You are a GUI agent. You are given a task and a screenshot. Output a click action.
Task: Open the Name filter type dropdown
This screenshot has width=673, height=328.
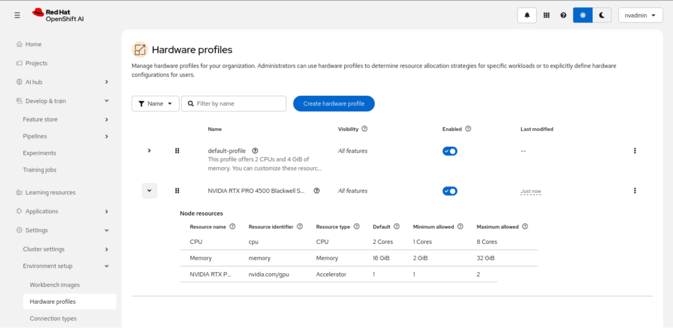pyautogui.click(x=155, y=104)
